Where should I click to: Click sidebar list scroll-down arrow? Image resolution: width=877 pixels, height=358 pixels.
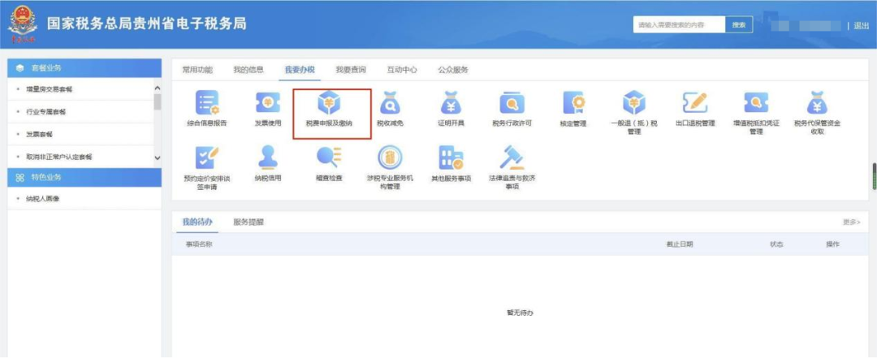[158, 159]
